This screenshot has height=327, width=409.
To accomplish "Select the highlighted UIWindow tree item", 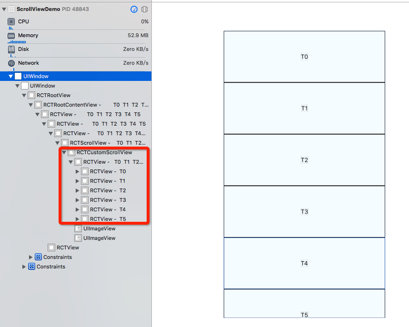I will [76, 76].
